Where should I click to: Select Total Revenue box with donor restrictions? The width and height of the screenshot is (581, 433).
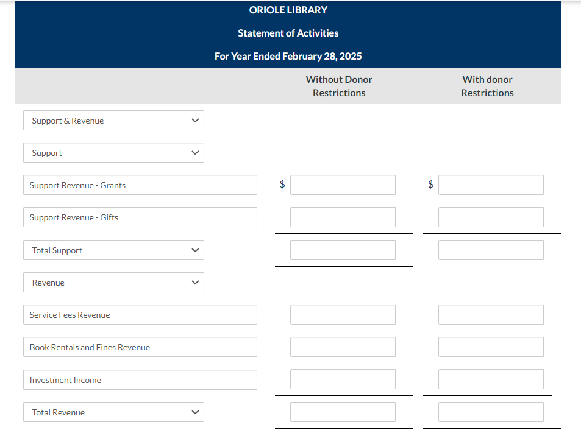(491, 412)
